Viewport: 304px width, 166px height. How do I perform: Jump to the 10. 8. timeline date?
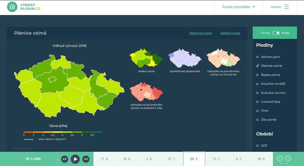coord(127,159)
